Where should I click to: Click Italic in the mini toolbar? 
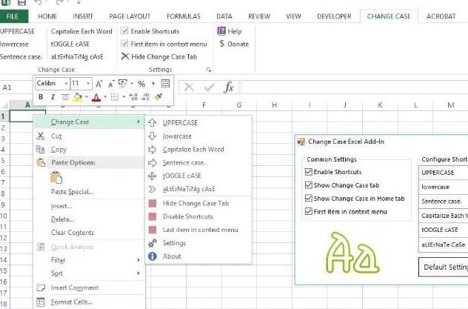pyautogui.click(x=53, y=97)
